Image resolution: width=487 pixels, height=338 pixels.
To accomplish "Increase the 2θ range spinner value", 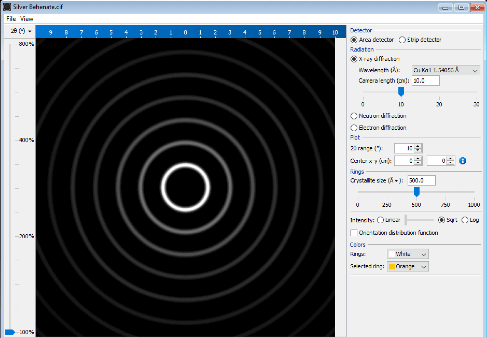I will [418, 146].
